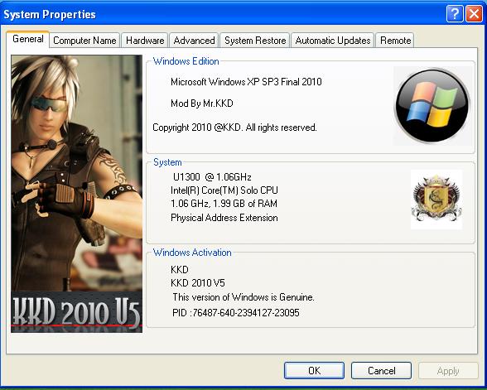Close the System Properties dialog
This screenshot has width=487, height=390.
tap(474, 14)
